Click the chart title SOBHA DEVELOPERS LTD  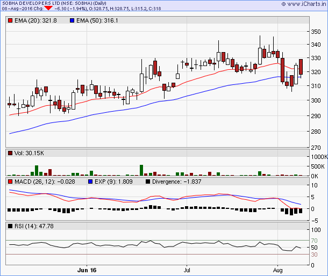click(31, 3)
